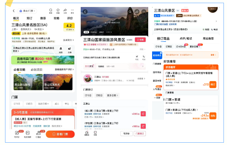
Task: Tap 订单 icon in 三清山国家级旅游风景区 bottom bar
Action: [x=95, y=132]
